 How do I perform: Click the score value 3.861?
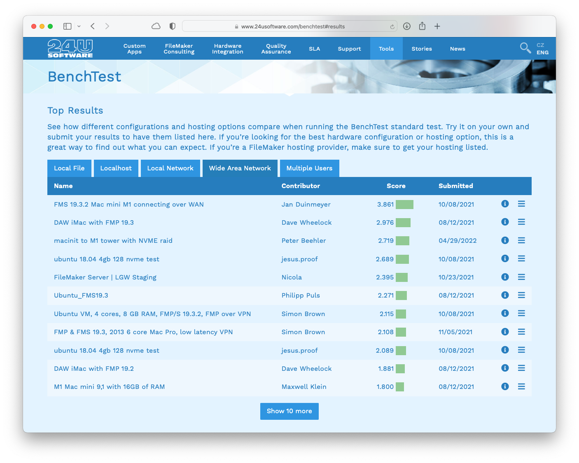pyautogui.click(x=385, y=204)
